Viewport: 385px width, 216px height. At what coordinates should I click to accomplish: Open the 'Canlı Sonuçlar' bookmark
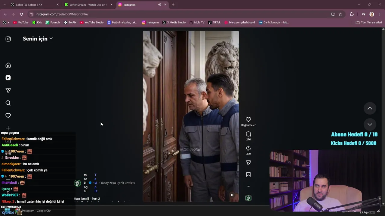point(274,22)
